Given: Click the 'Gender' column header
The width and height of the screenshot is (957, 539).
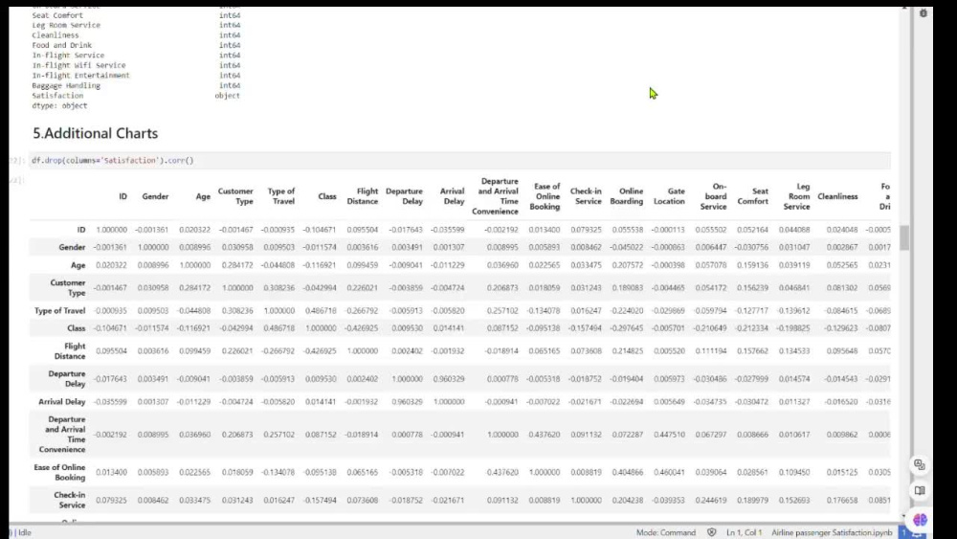Looking at the screenshot, I should point(155,196).
